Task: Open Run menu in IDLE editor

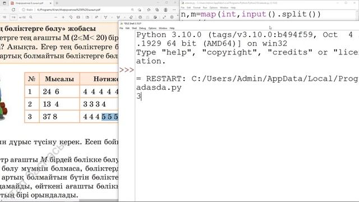Action: (205, 7)
